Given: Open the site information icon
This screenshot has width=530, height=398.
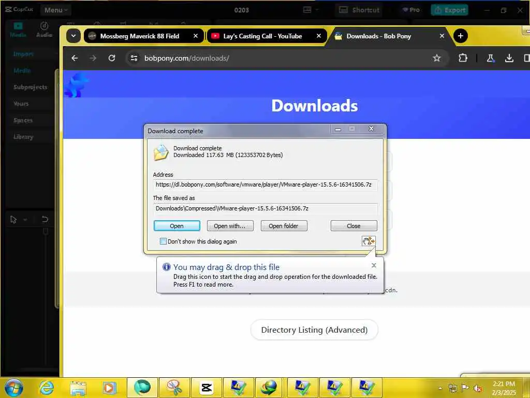Looking at the screenshot, I should coord(134,58).
